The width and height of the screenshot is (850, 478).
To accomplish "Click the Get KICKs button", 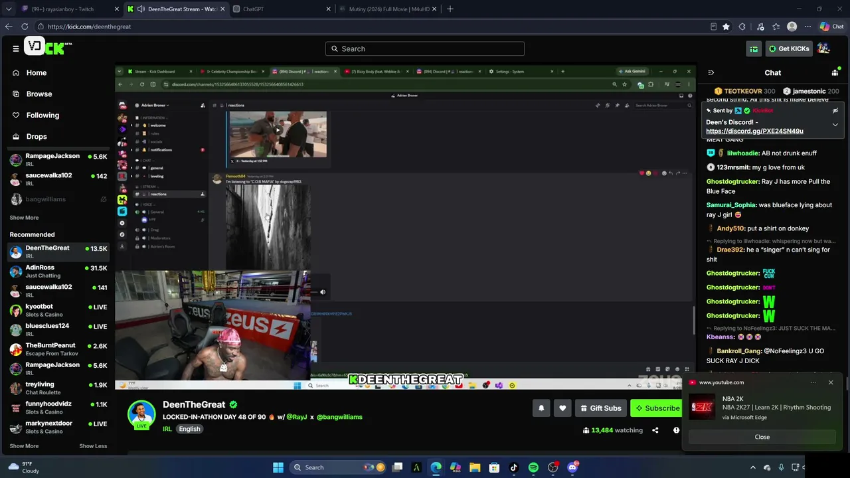I will tap(789, 48).
